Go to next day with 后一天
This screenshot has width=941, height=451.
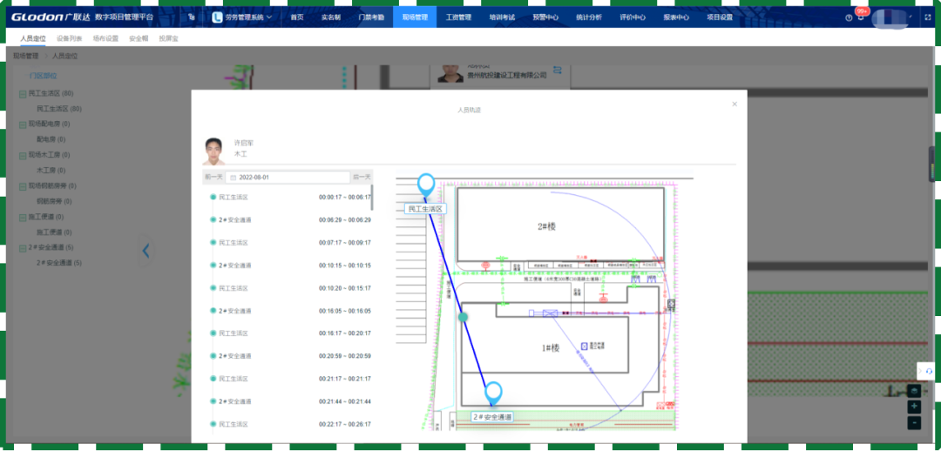coord(362,178)
